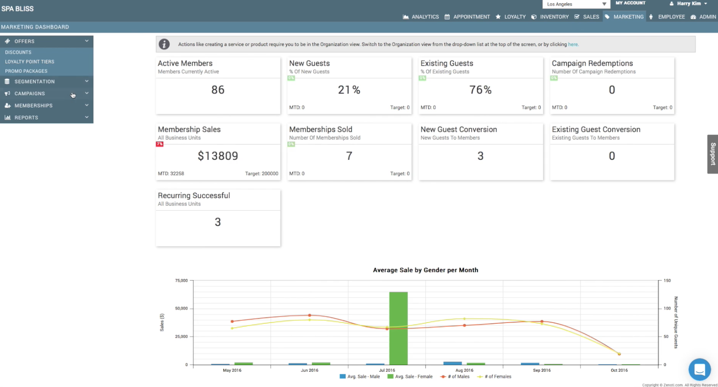The width and height of the screenshot is (718, 387).
Task: Toggle # of Males legend series
Action: pos(455,376)
